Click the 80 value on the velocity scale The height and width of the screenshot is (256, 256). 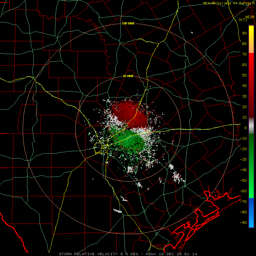[x=244, y=44]
